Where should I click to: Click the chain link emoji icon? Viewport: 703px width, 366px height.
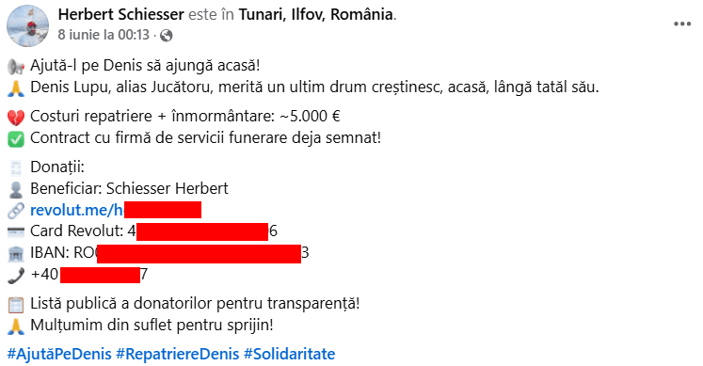click(16, 211)
